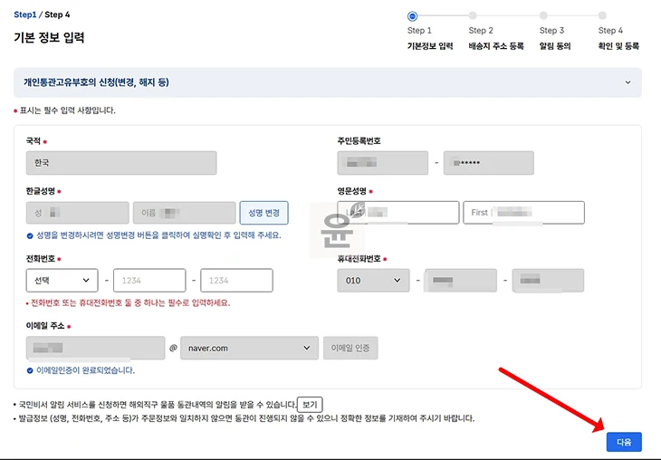Click the first 주민등록번호 field
The height and width of the screenshot is (460, 661).
click(382, 163)
